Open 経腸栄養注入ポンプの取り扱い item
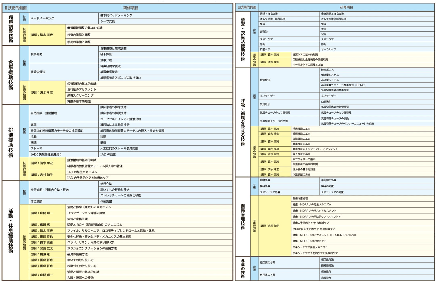The image size is (436, 282). tap(121, 78)
